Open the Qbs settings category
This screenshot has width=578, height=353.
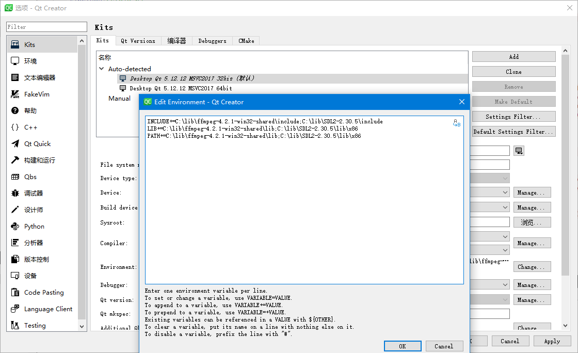(x=42, y=177)
